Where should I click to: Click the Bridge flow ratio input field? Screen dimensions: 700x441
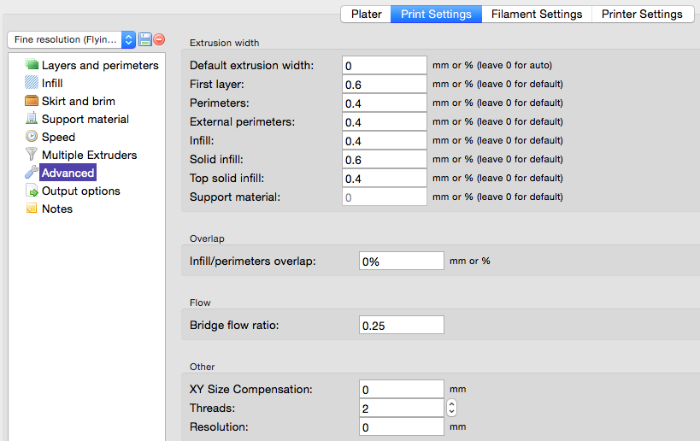401,326
